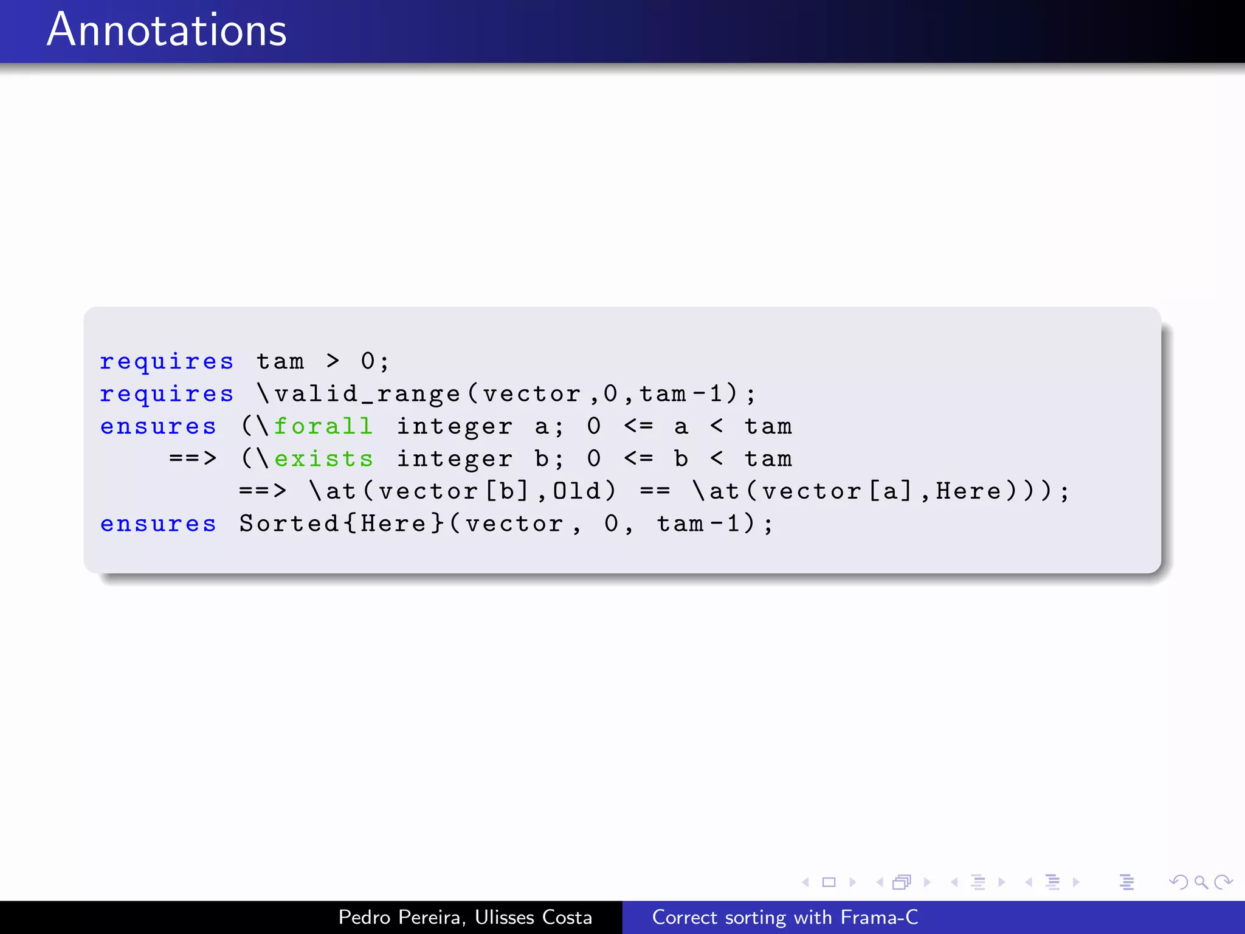Click the section navigation lines icon
The width and height of the screenshot is (1245, 934).
(1052, 882)
